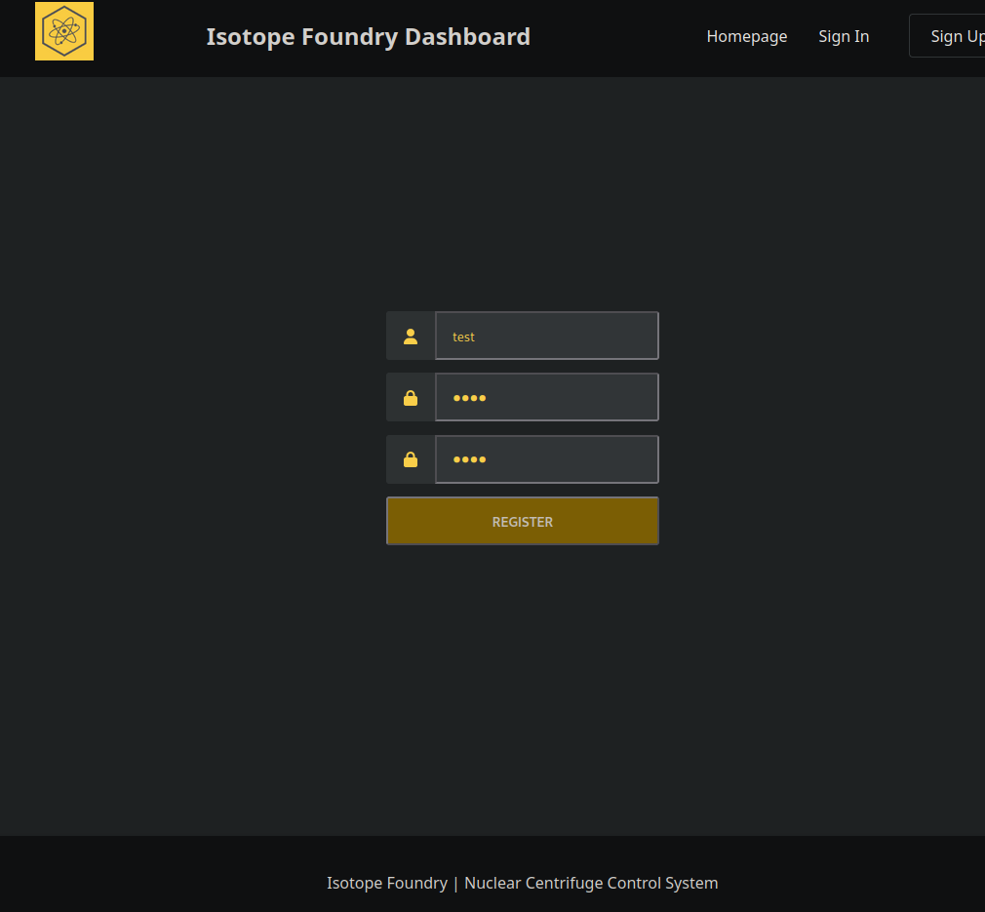Click "Nuclear Centrifuge Control System" footer text
The image size is (985, 912).
[590, 883]
